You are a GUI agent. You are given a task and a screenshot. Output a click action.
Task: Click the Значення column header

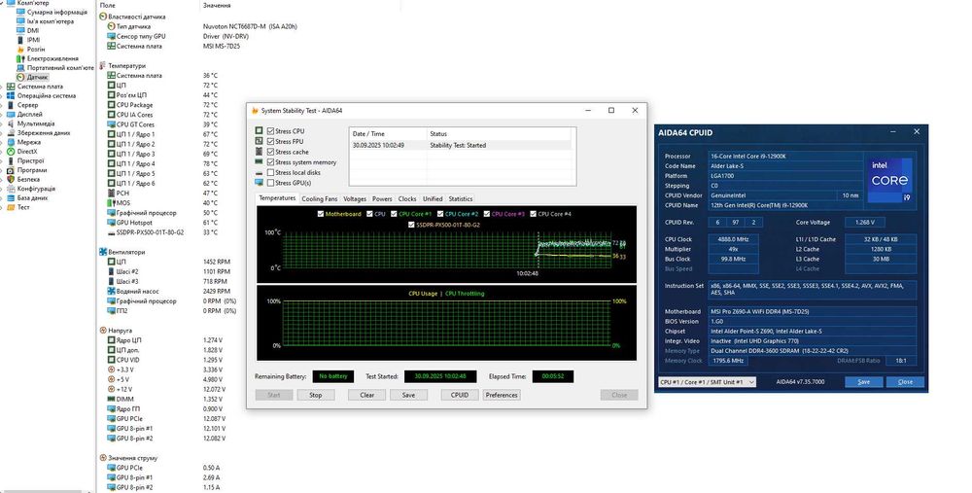coord(217,5)
